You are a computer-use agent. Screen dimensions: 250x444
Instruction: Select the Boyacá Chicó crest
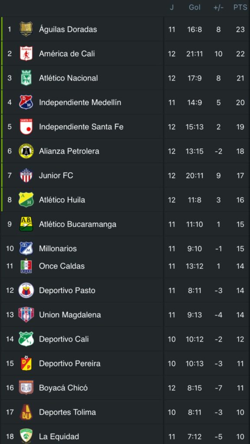point(27,388)
